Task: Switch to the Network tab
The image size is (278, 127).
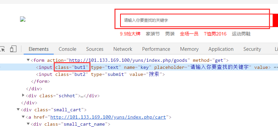Action: pos(123,49)
